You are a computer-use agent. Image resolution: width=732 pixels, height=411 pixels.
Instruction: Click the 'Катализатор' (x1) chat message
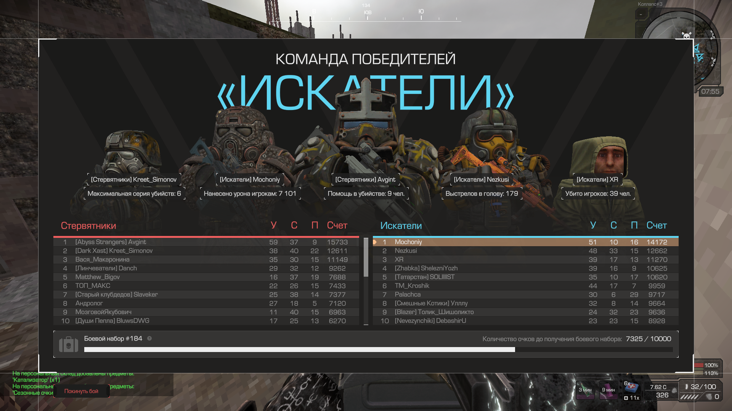click(36, 380)
